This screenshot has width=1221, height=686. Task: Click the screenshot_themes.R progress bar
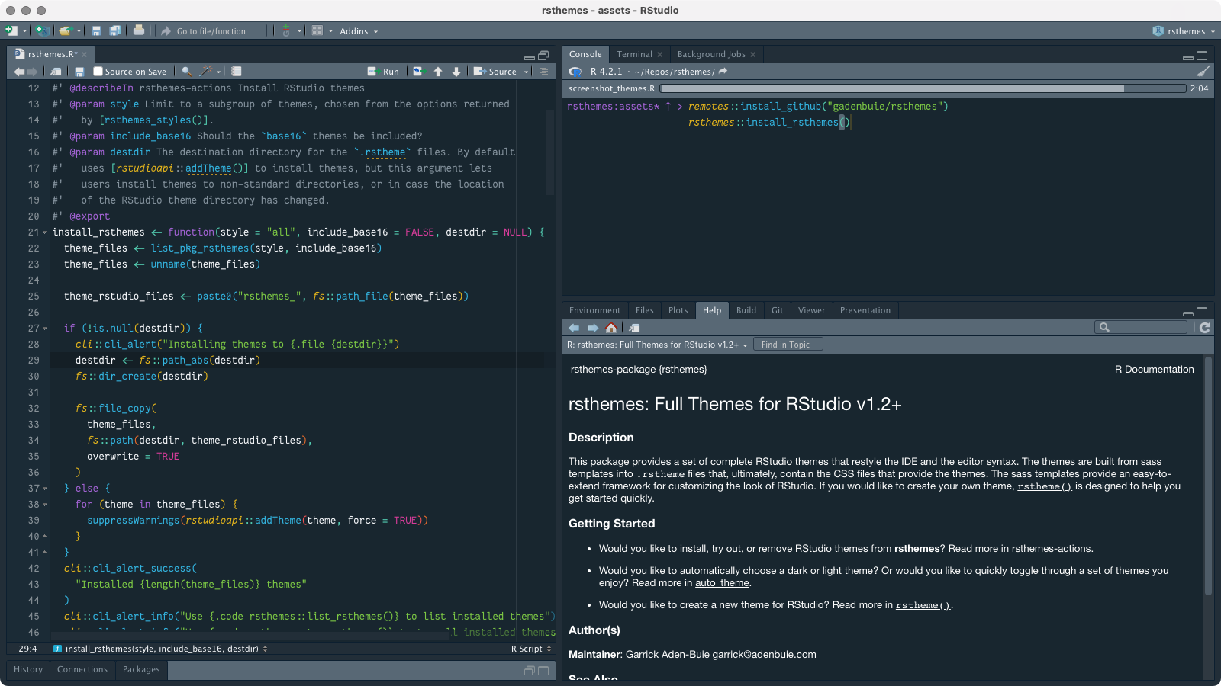923,88
